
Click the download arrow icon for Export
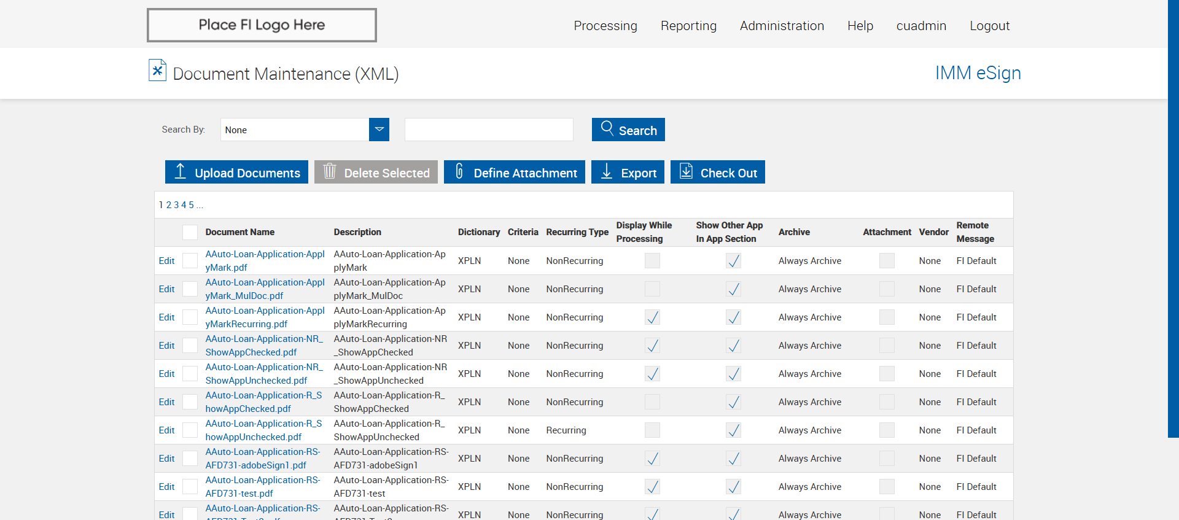[x=607, y=171]
